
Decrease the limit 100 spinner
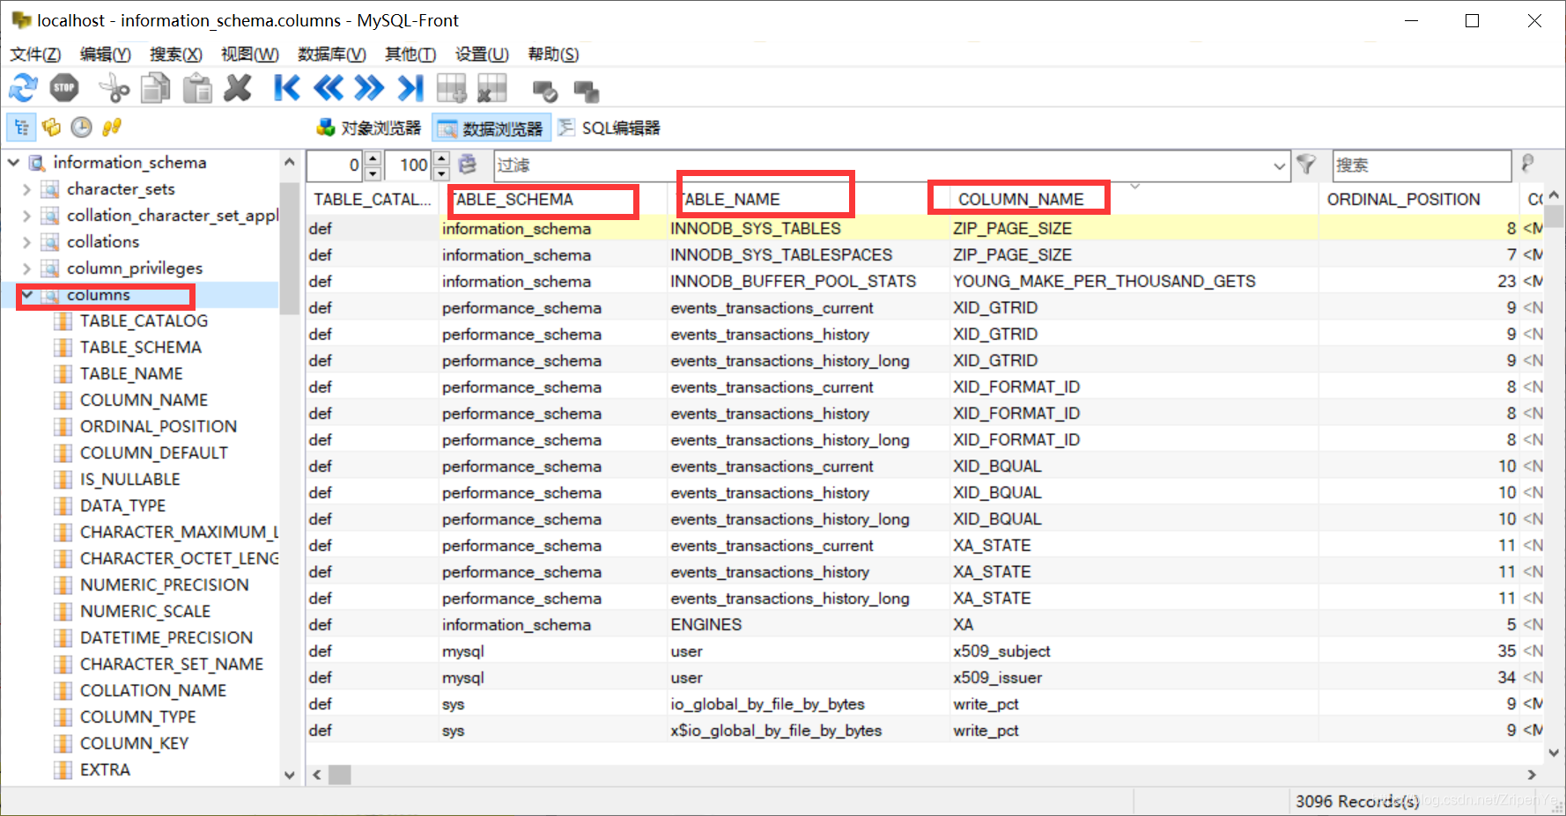pos(441,173)
